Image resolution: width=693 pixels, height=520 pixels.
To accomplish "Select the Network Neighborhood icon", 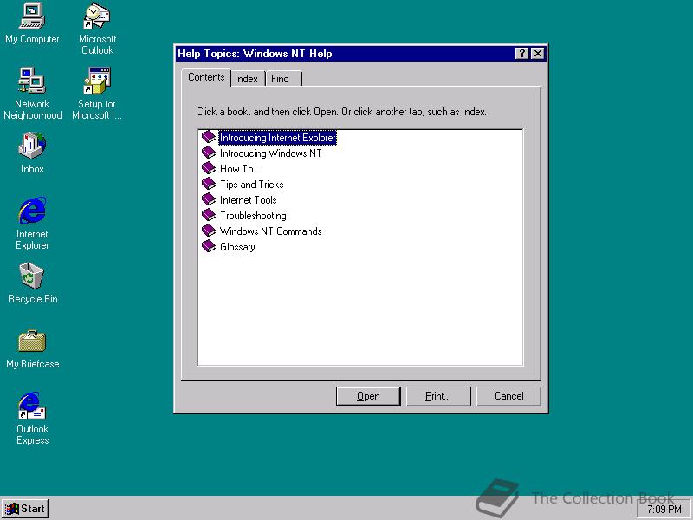I will tap(32, 94).
